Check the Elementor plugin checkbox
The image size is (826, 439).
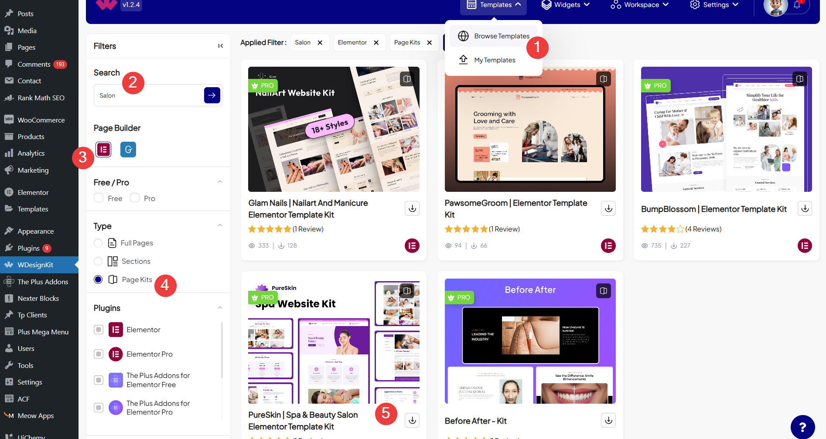click(99, 330)
